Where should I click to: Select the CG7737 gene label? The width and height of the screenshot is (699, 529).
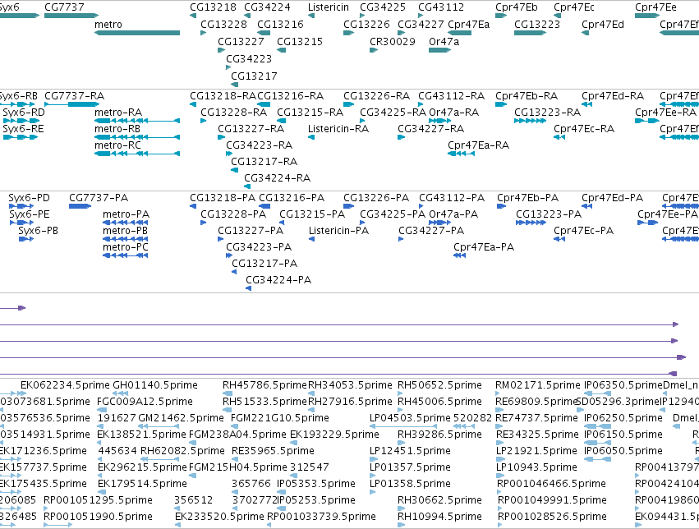[x=64, y=7]
